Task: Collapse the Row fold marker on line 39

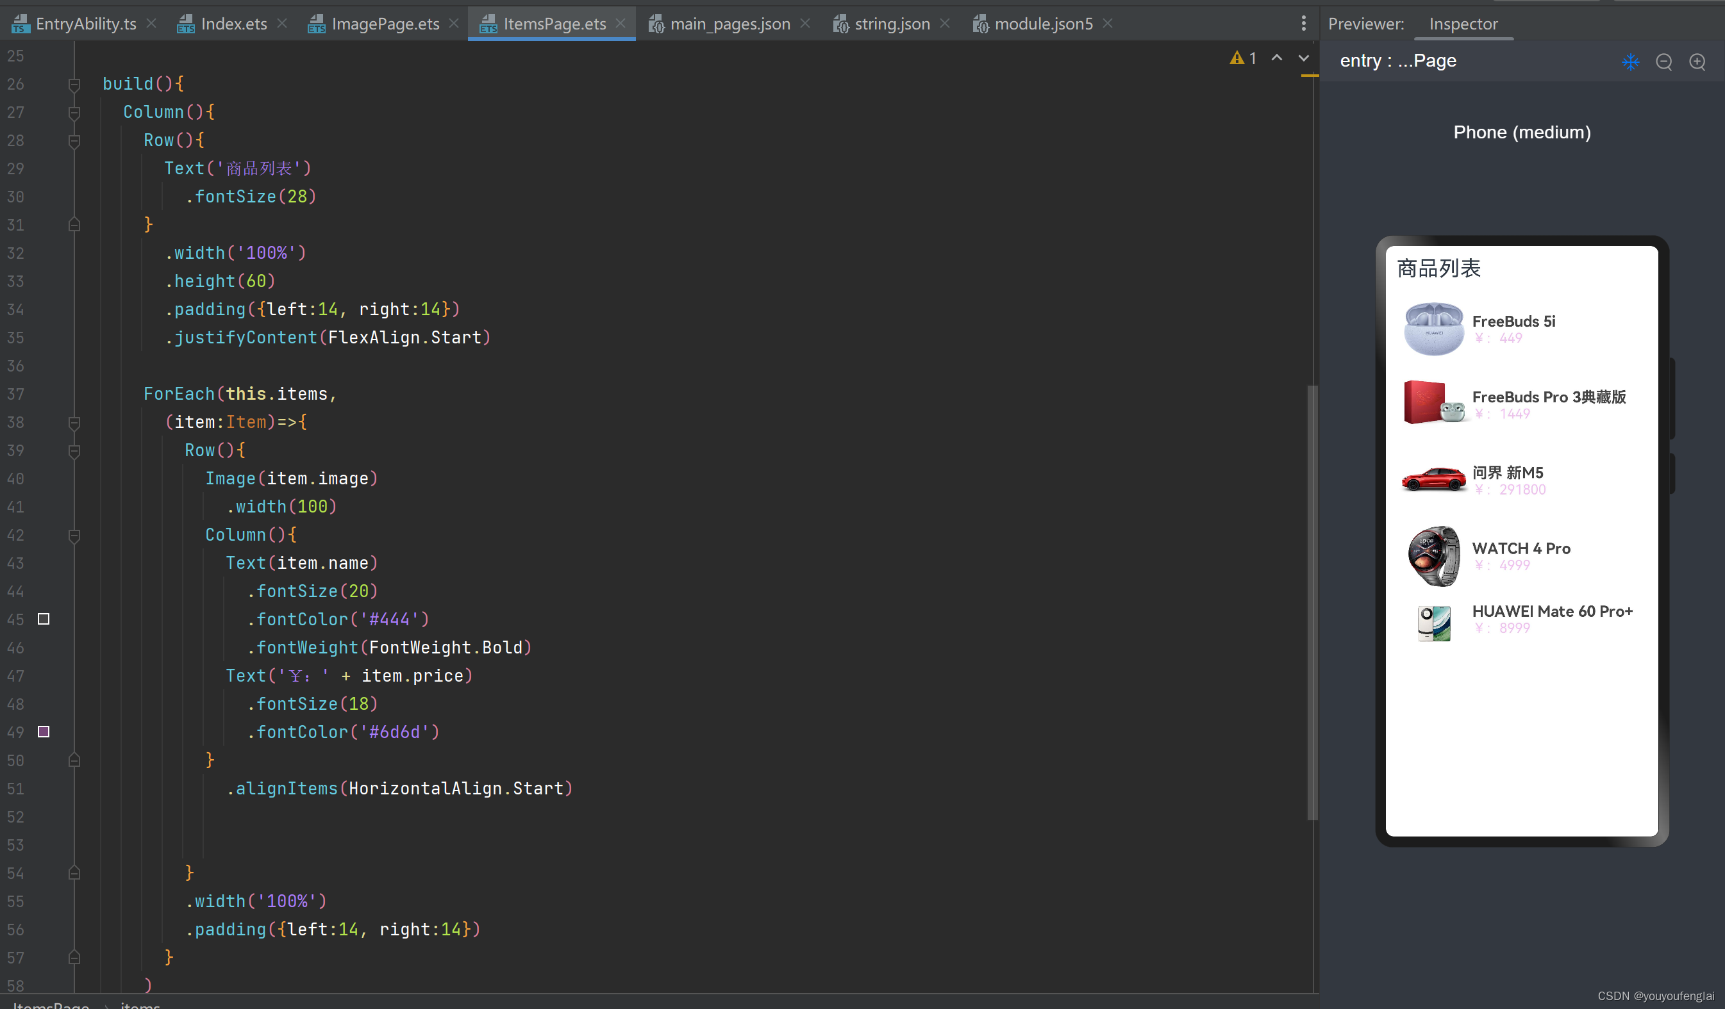Action: coord(74,451)
